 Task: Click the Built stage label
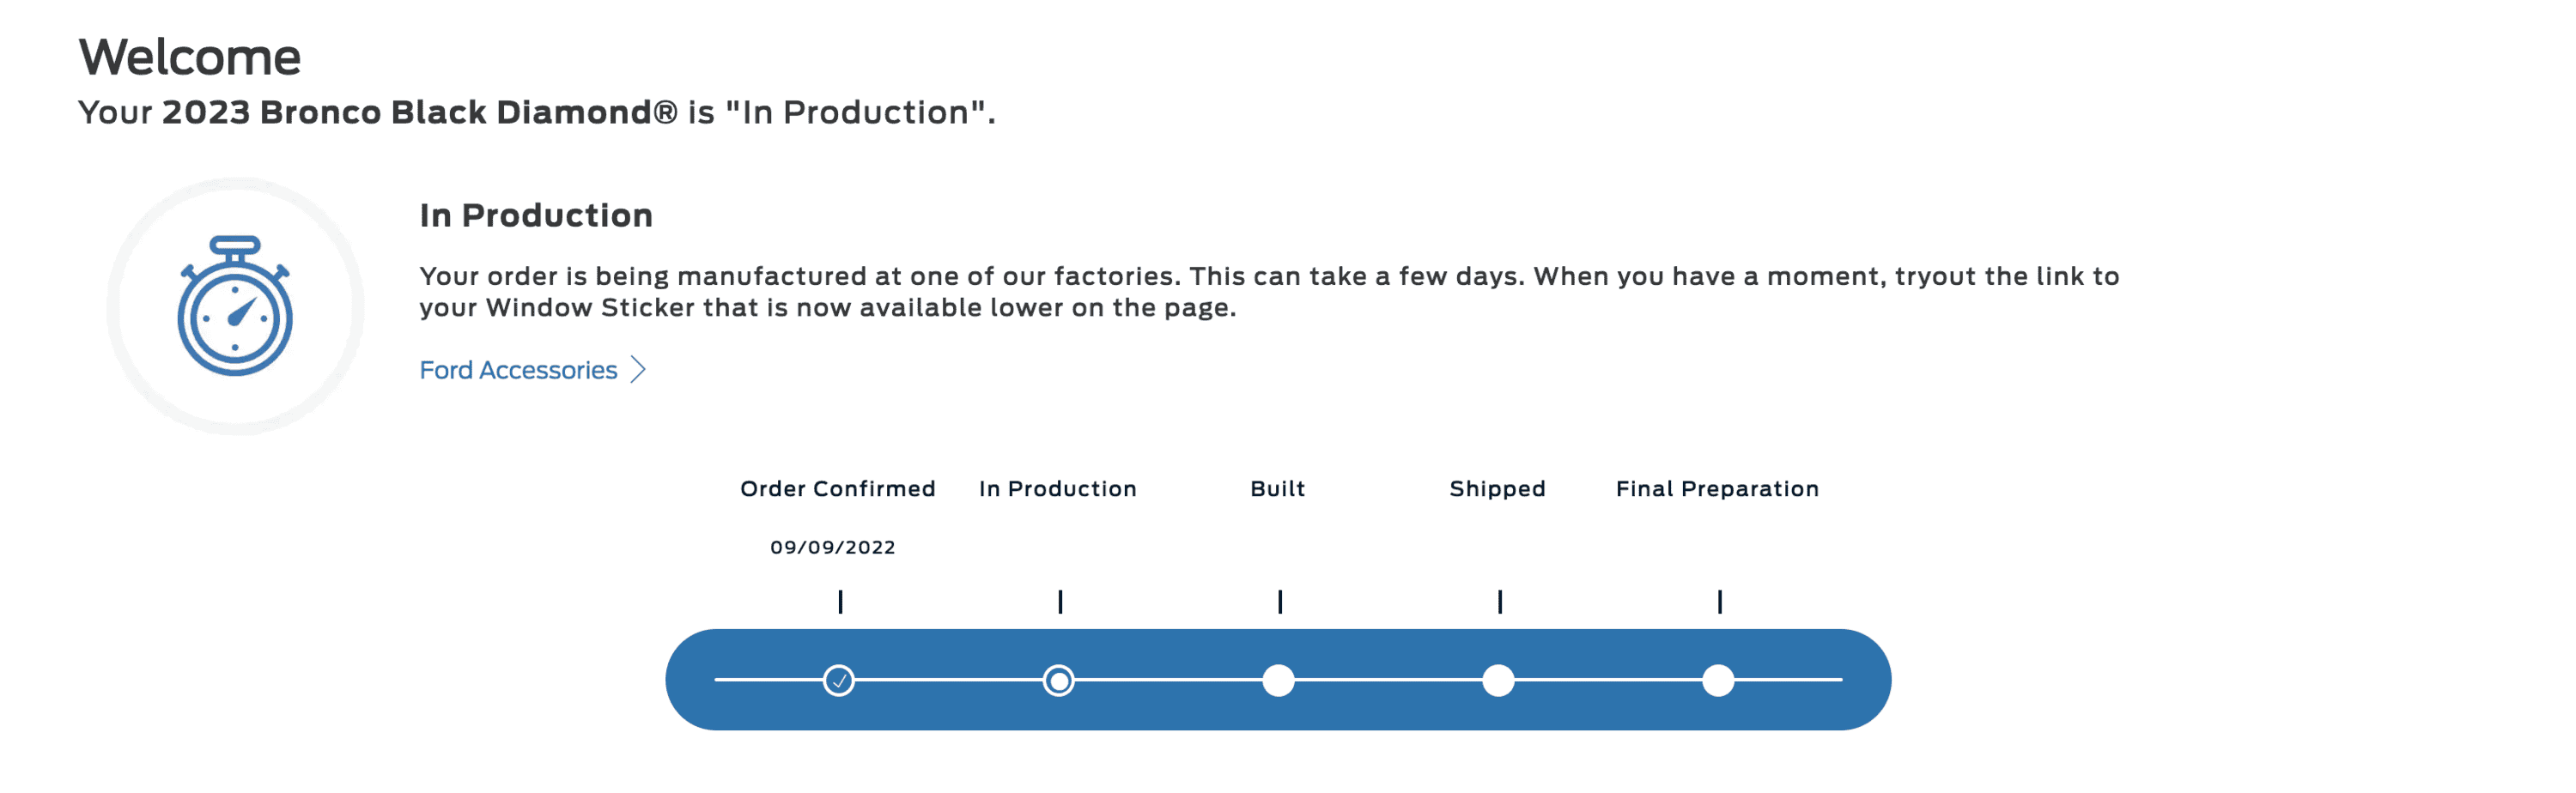pyautogui.click(x=1278, y=489)
